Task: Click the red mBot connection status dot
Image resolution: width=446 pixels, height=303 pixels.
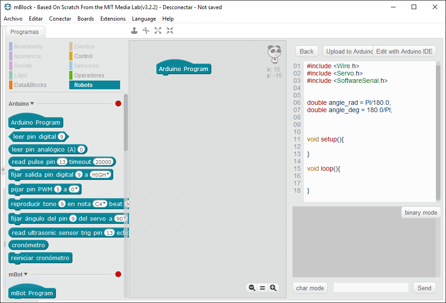Action: 118,274
